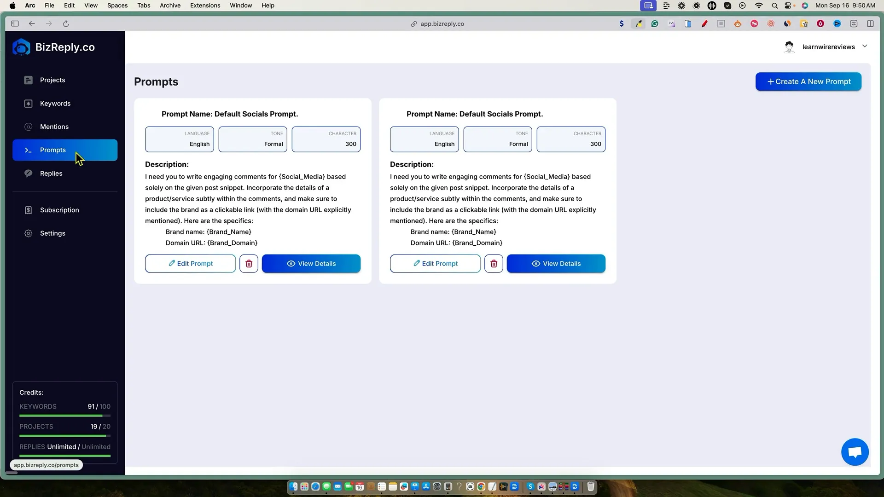Open macOS Control Center in menu bar
This screenshot has height=497, width=884.
(789, 6)
